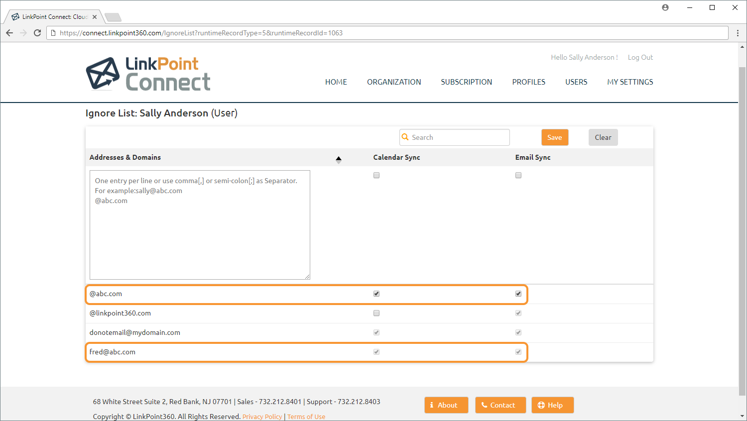Open the Terms of Use link

pyautogui.click(x=306, y=417)
